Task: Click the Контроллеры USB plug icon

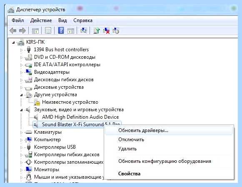Action: pyautogui.click(x=29, y=147)
